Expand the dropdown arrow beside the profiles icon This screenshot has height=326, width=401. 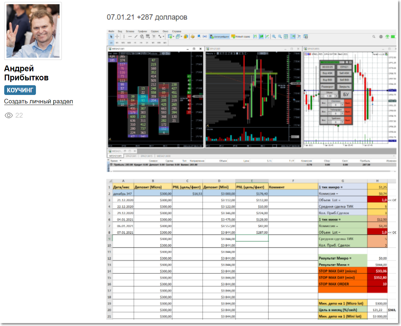pyautogui.click(x=182, y=37)
